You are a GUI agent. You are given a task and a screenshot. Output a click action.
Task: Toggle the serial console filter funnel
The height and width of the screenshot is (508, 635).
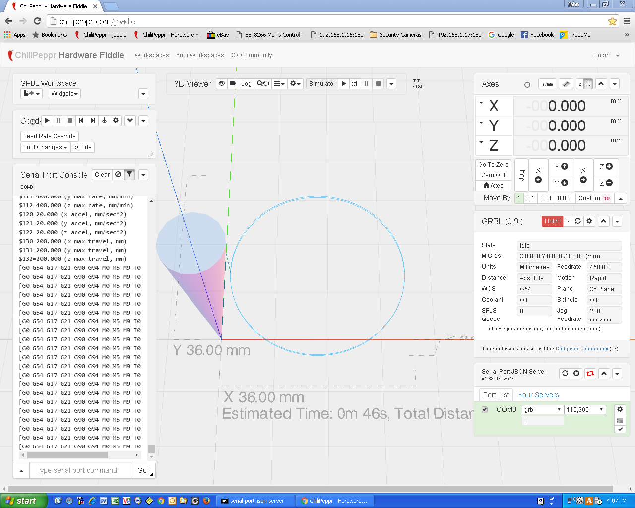129,175
